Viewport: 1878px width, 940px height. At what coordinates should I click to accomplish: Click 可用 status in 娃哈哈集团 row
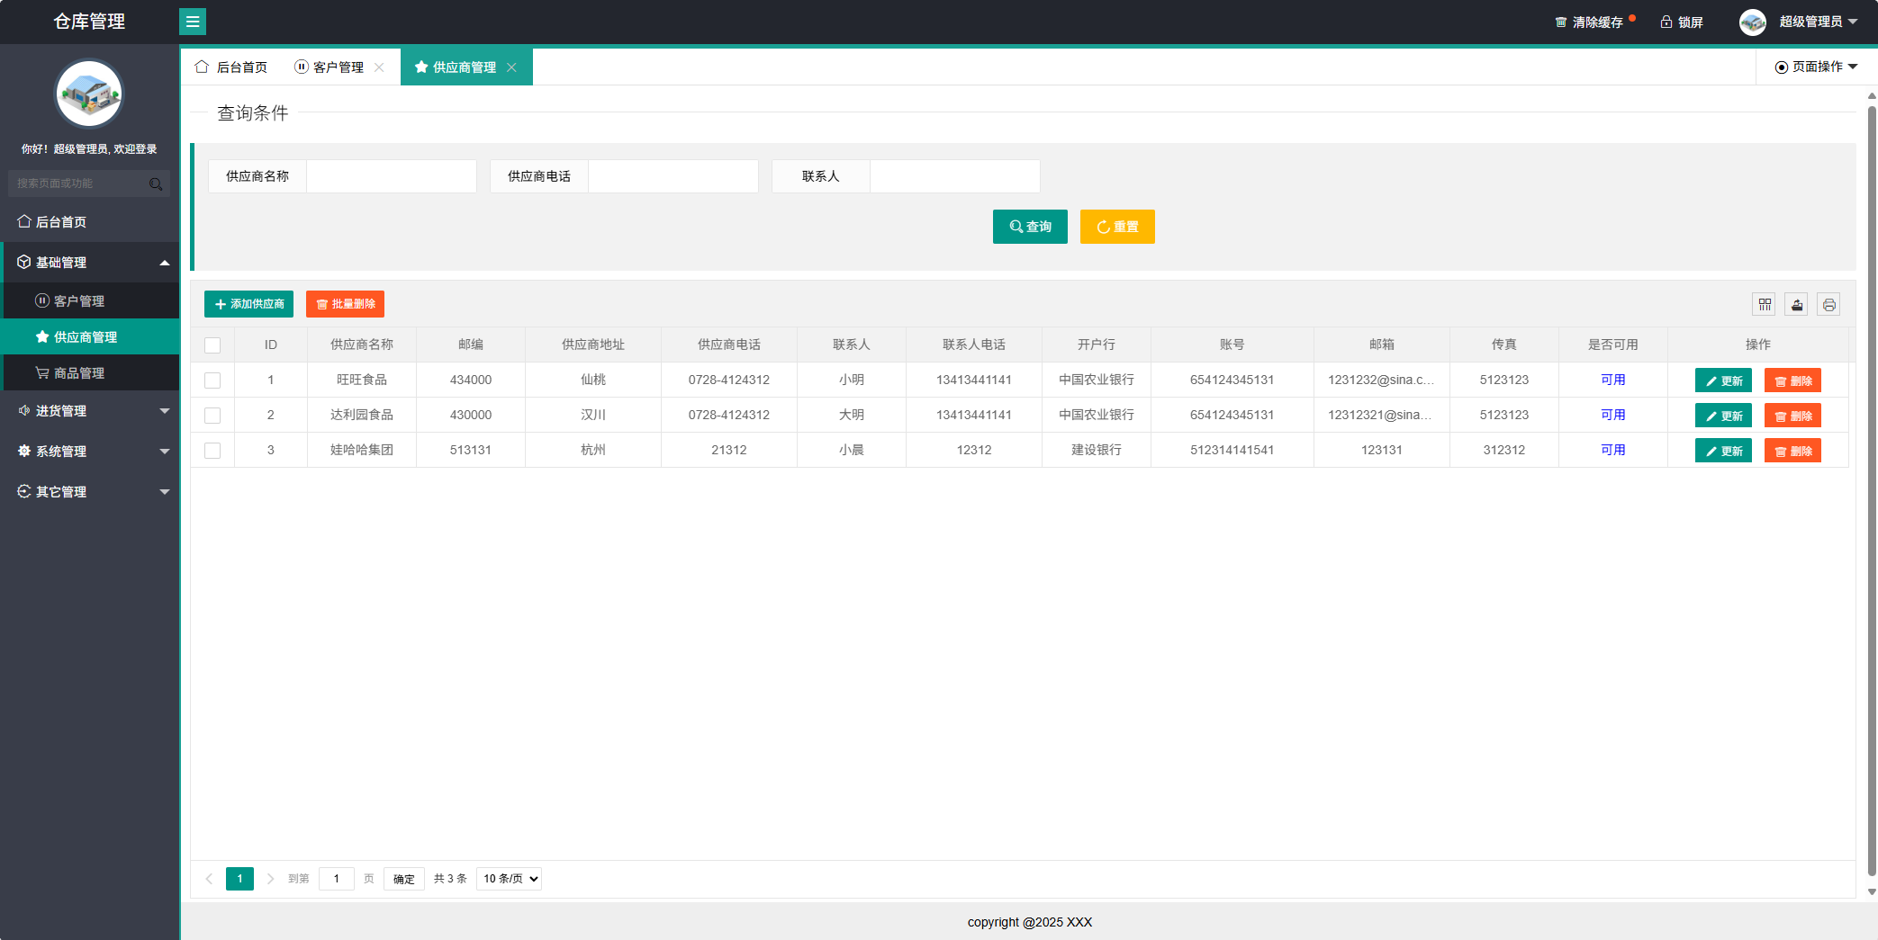click(1612, 450)
